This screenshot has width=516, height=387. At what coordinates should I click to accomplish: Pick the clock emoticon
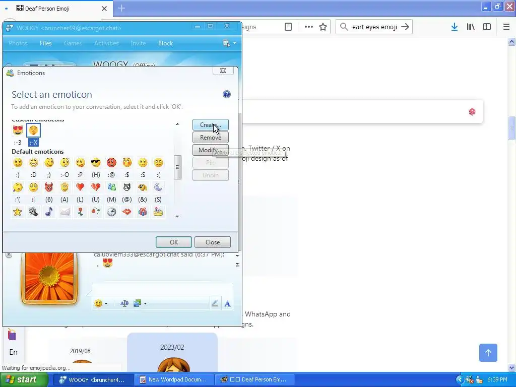[x=111, y=212]
